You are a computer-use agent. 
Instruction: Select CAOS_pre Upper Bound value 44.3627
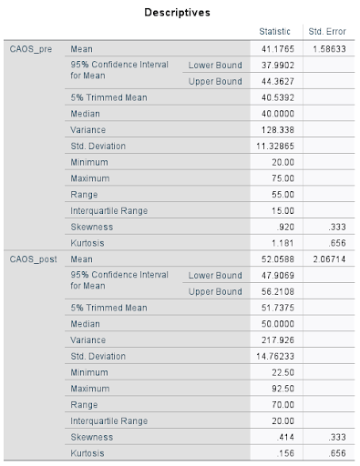pyautogui.click(x=278, y=81)
